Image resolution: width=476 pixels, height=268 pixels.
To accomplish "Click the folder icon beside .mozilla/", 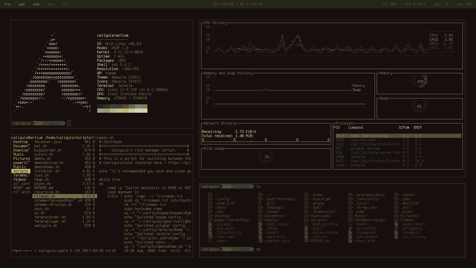I will click(x=397, y=203).
